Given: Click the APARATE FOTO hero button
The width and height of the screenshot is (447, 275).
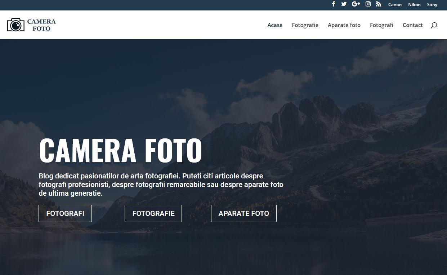Looking at the screenshot, I should point(244,213).
